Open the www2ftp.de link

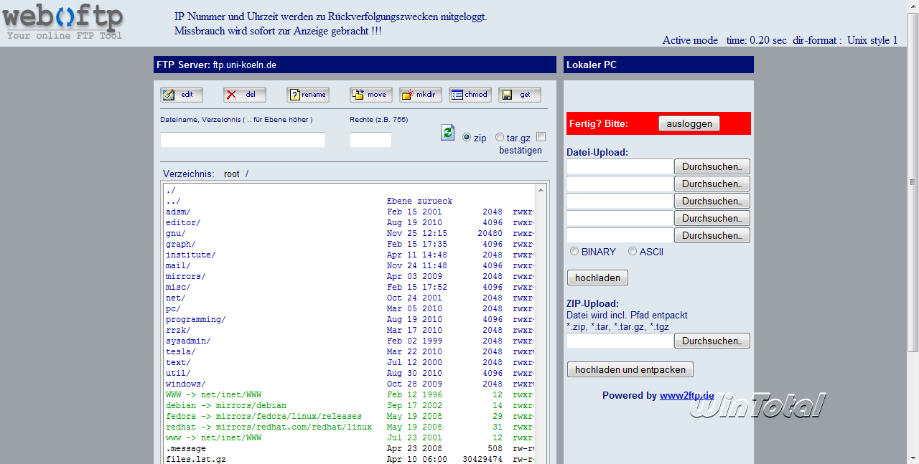[x=686, y=396]
